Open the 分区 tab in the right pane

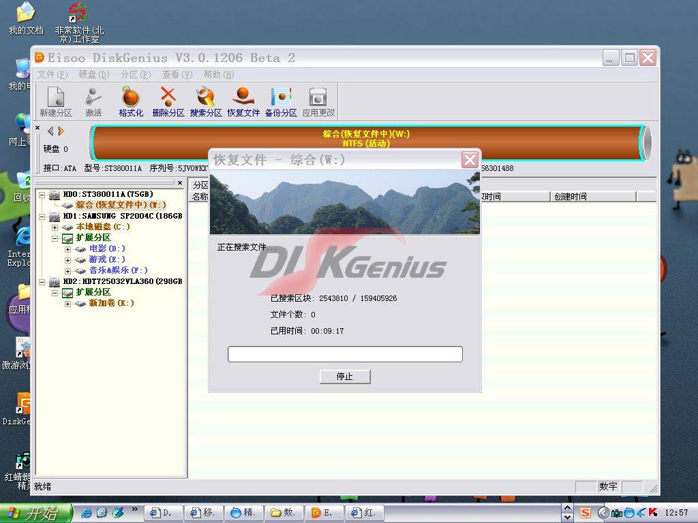click(x=200, y=185)
